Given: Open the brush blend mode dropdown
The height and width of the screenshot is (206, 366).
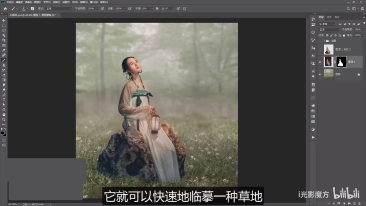Looking at the screenshot, I should (x=58, y=8).
